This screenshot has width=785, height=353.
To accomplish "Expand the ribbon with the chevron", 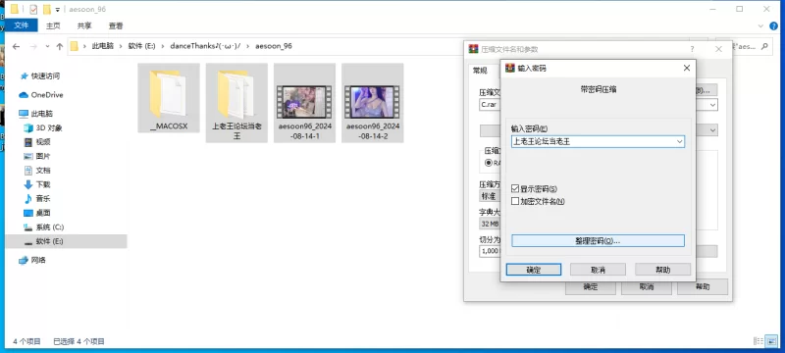I will [x=760, y=26].
